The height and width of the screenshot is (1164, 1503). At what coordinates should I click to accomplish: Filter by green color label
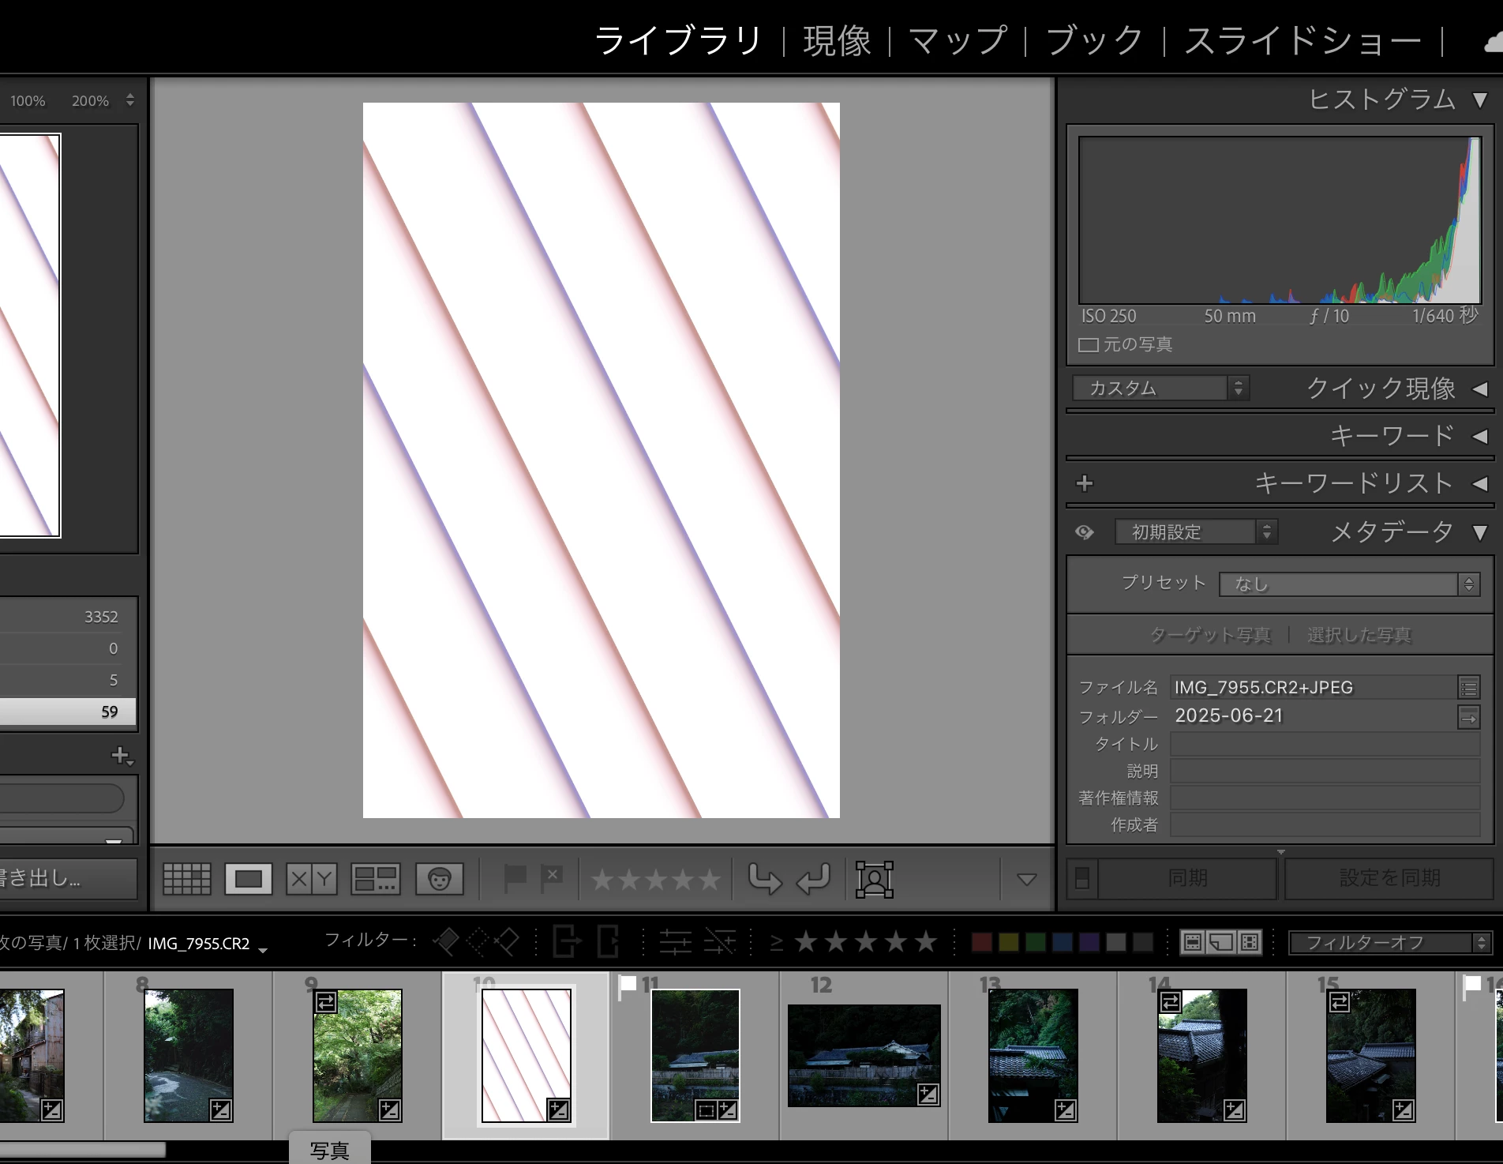pyautogui.click(x=1036, y=942)
